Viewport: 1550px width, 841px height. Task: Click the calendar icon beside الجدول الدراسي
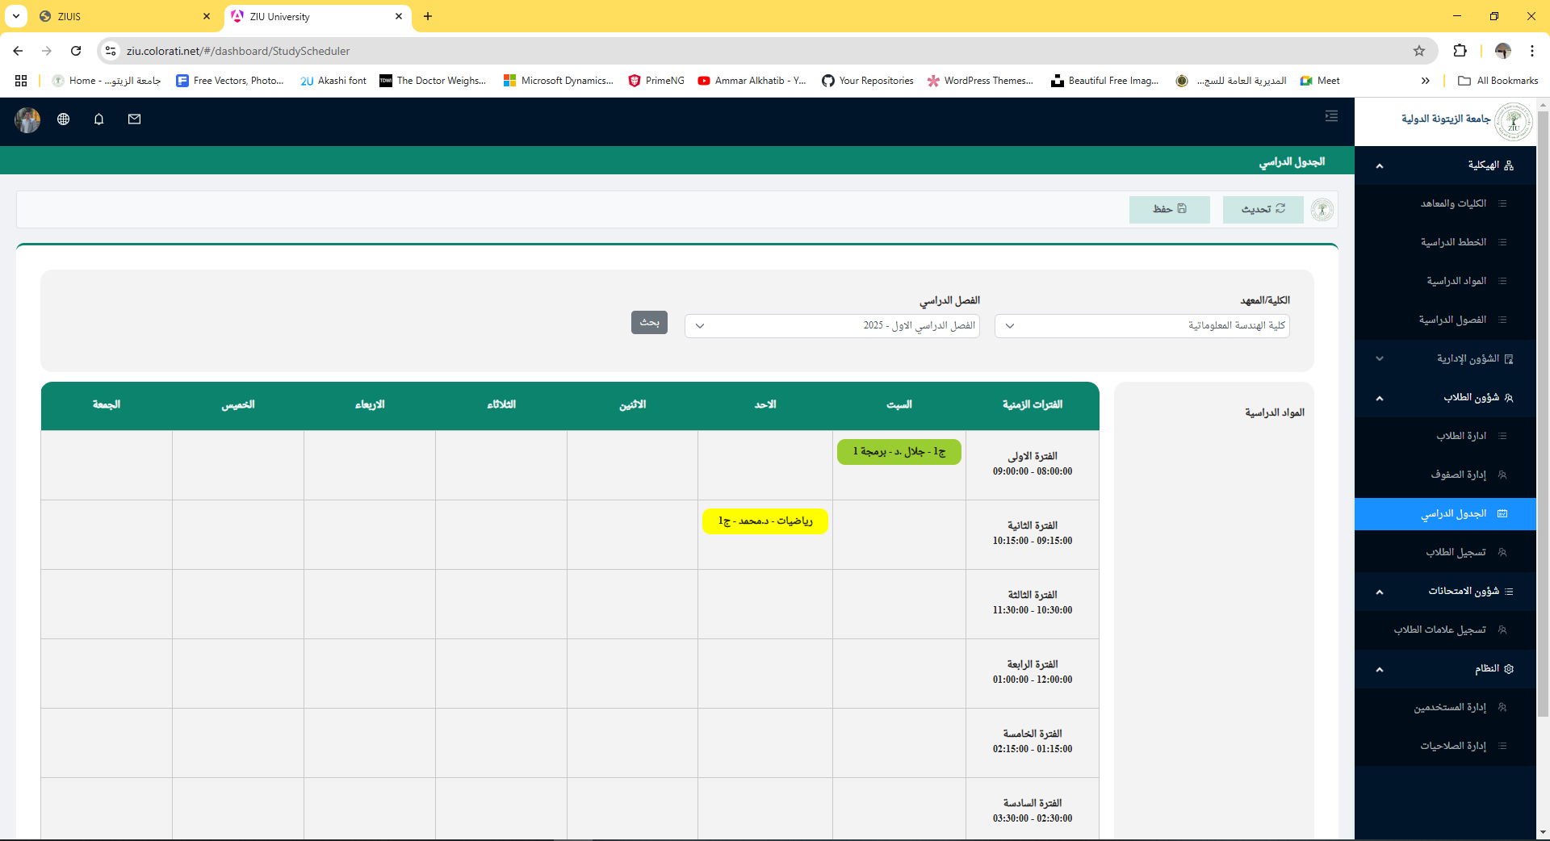1502,514
